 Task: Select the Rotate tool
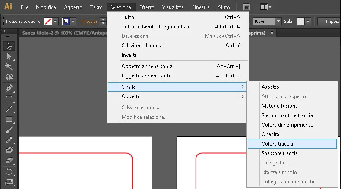click(9, 172)
